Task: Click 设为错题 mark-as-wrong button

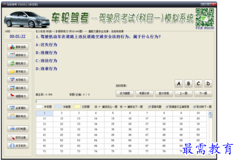Action: point(125,93)
